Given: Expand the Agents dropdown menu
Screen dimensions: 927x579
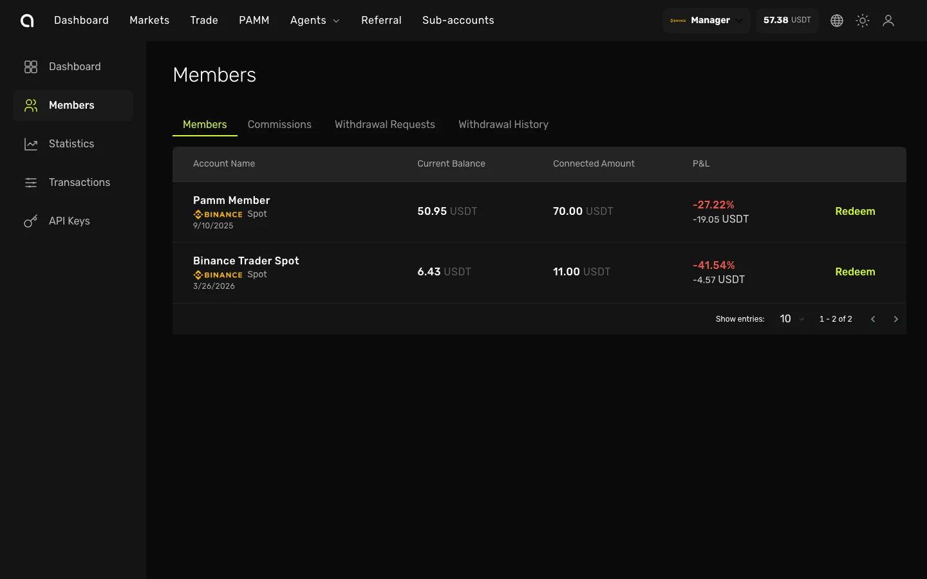Looking at the screenshot, I should point(314,21).
